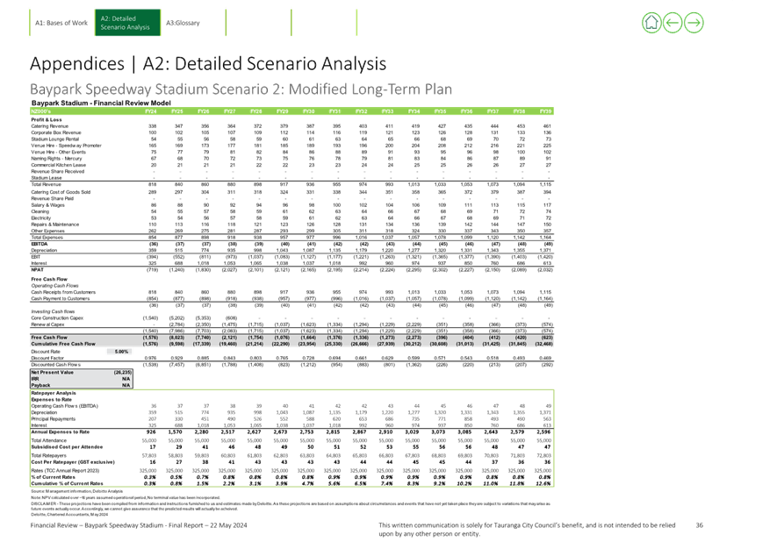Click 'Cost Per Ratepayer (GST exclusive)' row label

coord(73,462)
